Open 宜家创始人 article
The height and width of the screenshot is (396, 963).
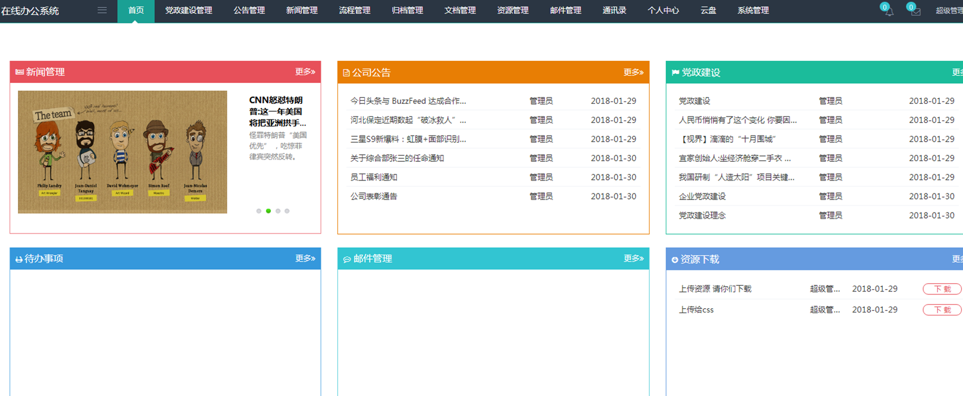(x=735, y=158)
